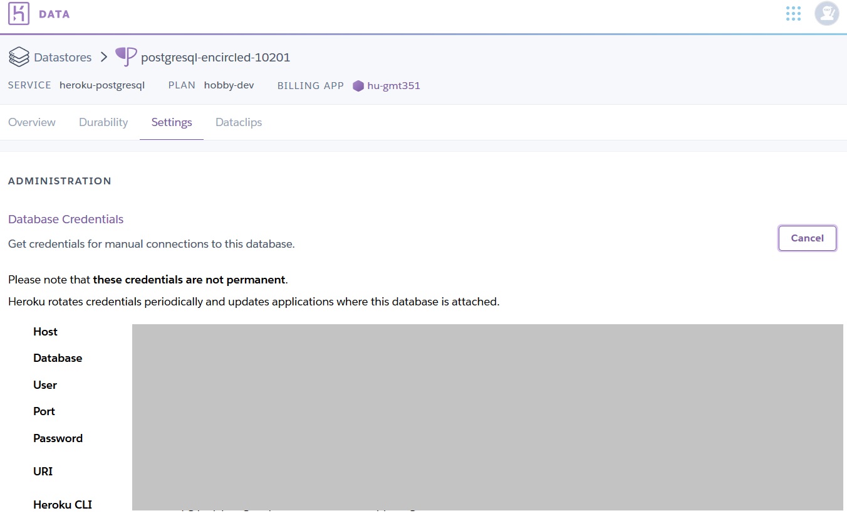Click the Datastores stack icon
847x518 pixels.
(x=19, y=57)
